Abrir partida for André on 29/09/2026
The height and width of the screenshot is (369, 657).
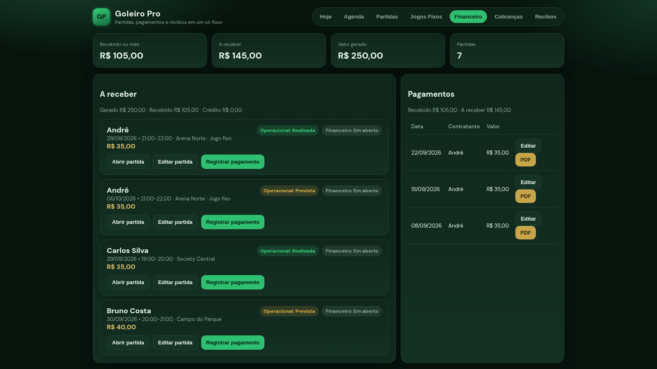[x=128, y=162]
